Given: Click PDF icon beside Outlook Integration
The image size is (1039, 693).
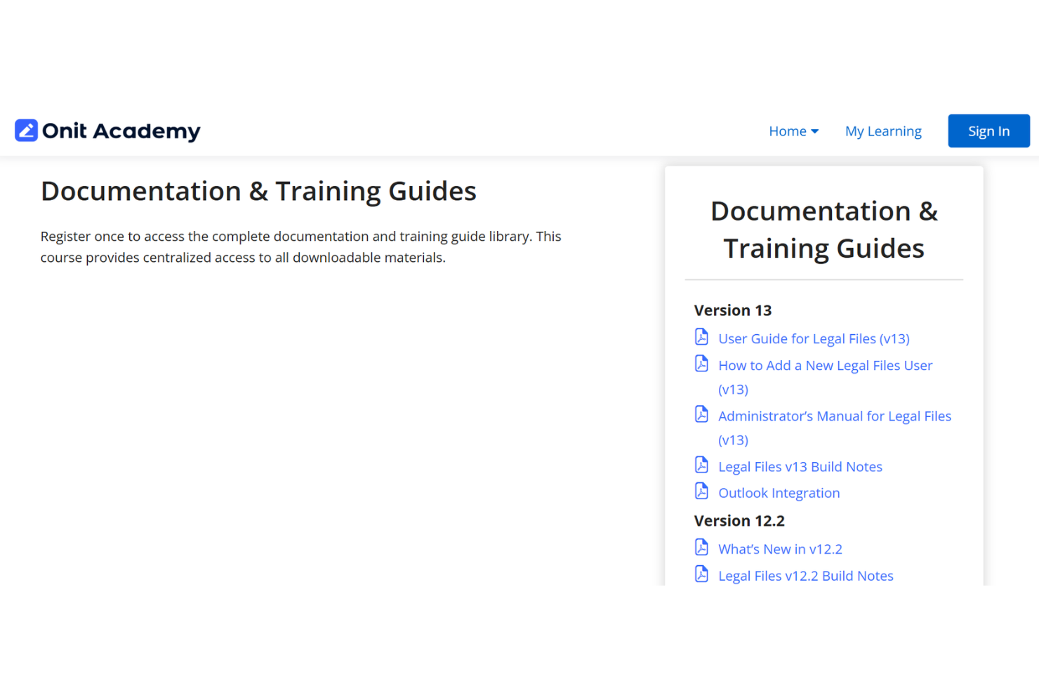Looking at the screenshot, I should [701, 491].
